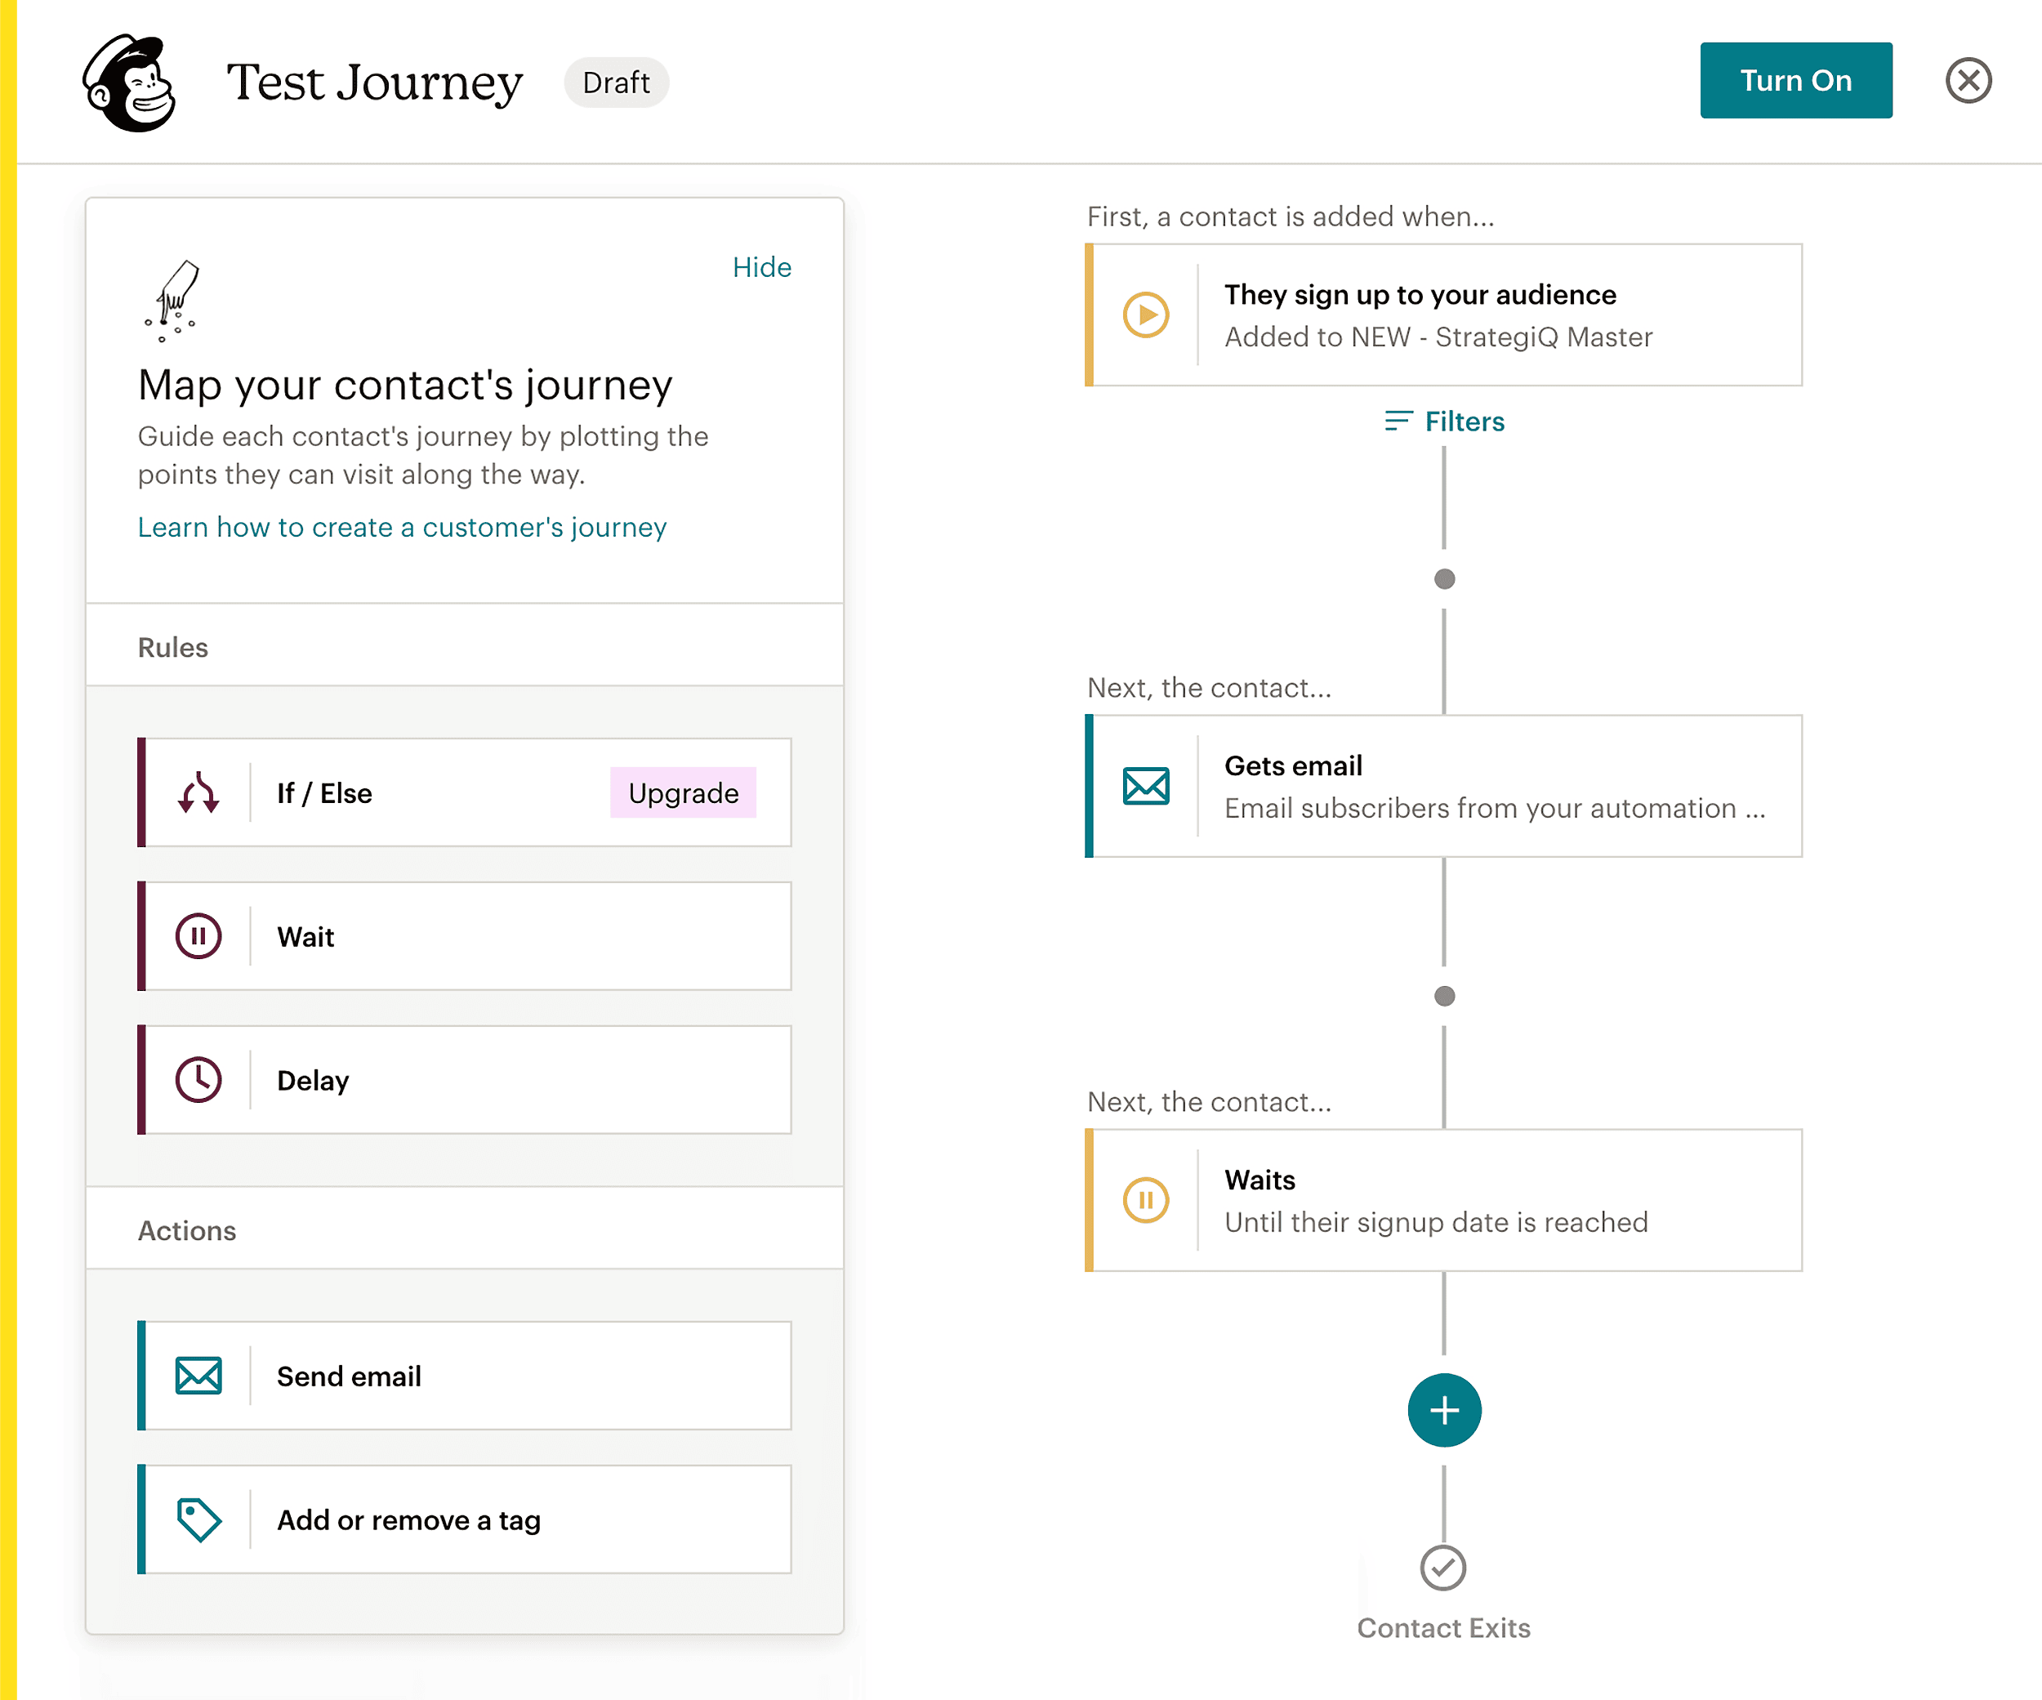The width and height of the screenshot is (2042, 1700).
Task: Turn On the journey
Action: (x=1795, y=81)
